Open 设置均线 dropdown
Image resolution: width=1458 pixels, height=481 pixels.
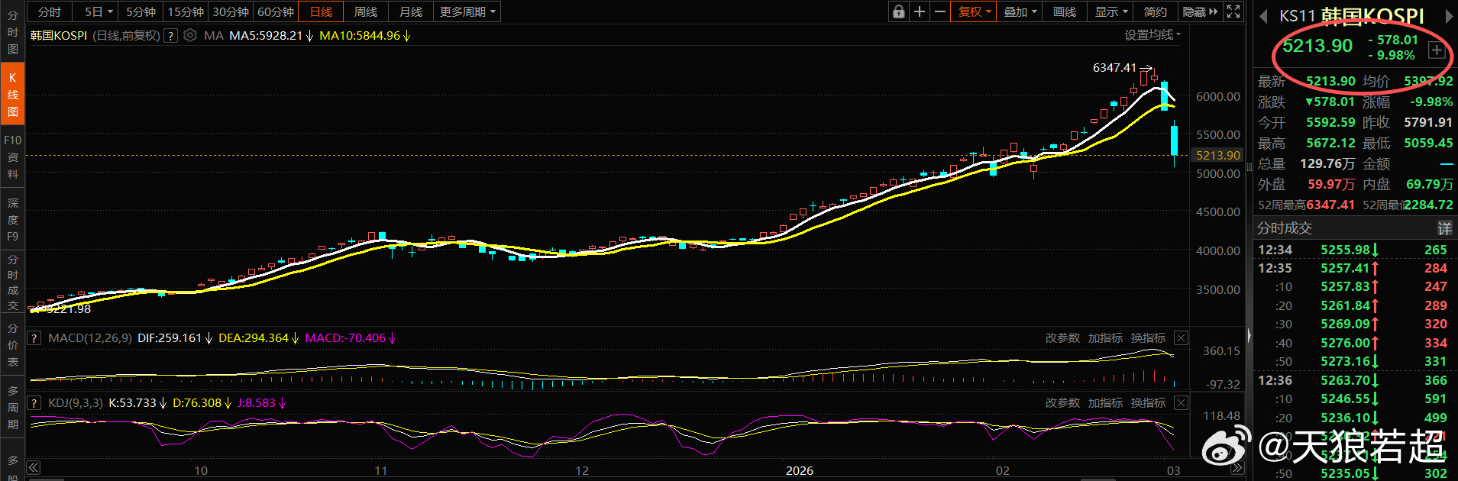[x=1152, y=35]
